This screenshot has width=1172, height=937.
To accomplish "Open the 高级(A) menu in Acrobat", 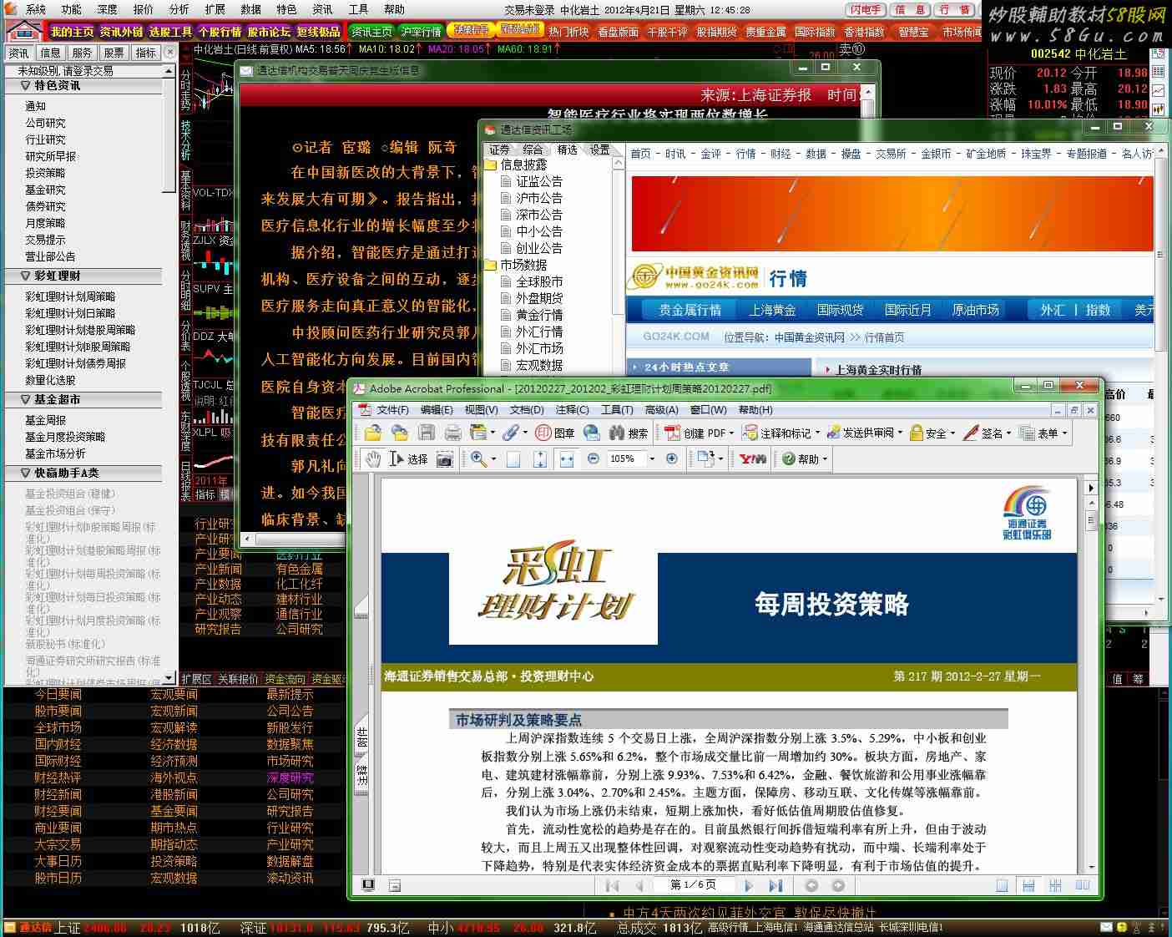I will point(661,410).
